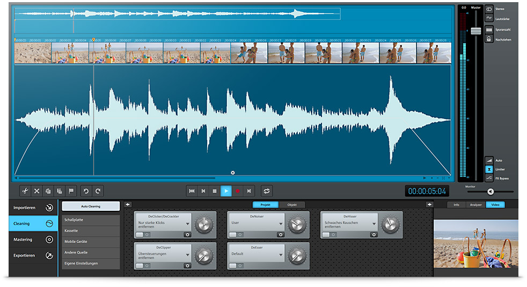Click the paste icon in toolbar
The image size is (527, 287).
pos(60,191)
